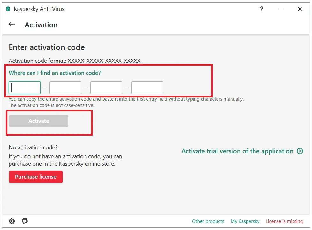Screen dimensions: 312x230
Task: Close the Kaspersky Anti-Virus window
Action: pyautogui.click(x=300, y=9)
